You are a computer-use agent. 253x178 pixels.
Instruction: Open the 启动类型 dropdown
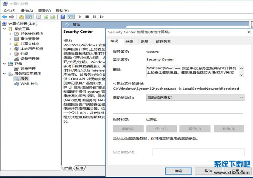coord(195,98)
